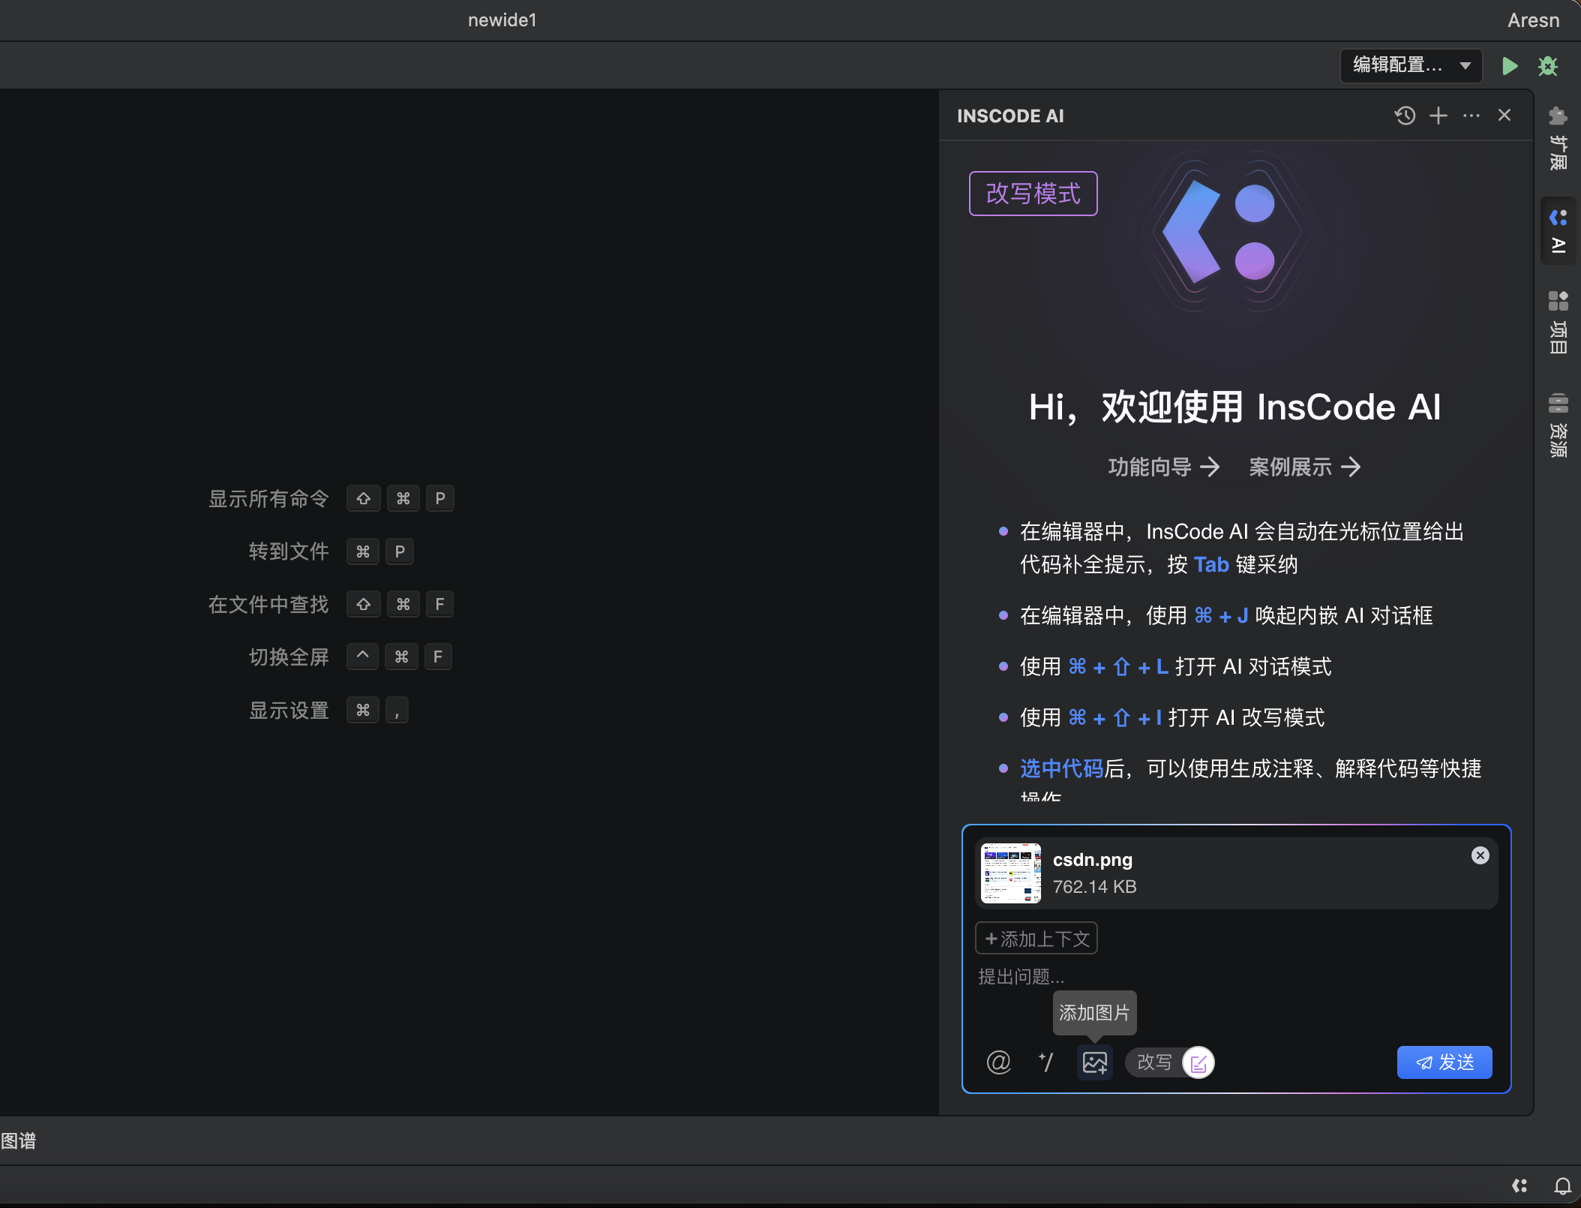Click the 切换全屏 shortcut hint
Viewport: 1581px width, 1208px height.
[350, 657]
